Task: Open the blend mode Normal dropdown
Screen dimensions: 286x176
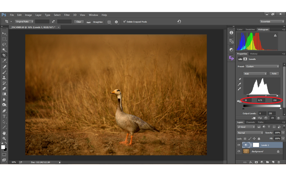Action: [x=250, y=132]
